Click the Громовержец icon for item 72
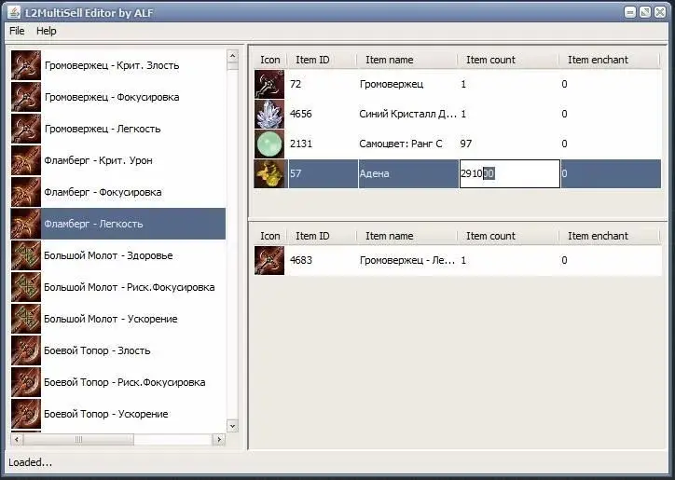675x480 pixels. 269,85
